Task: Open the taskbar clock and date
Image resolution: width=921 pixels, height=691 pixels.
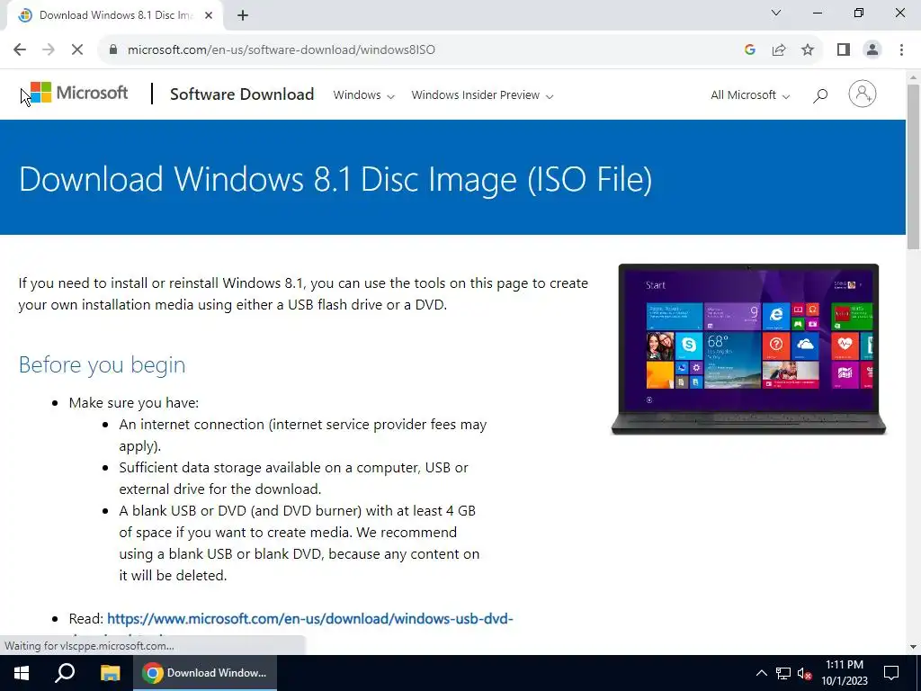Action: (844, 673)
